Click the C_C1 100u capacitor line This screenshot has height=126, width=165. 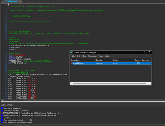pyautogui.click(x=23, y=78)
